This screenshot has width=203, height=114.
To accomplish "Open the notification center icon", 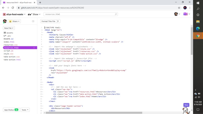I will (x=198, y=110).
